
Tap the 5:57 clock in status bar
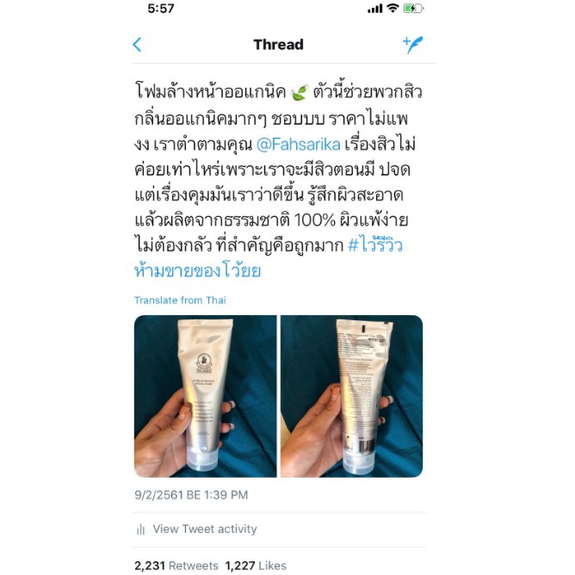coord(161,9)
